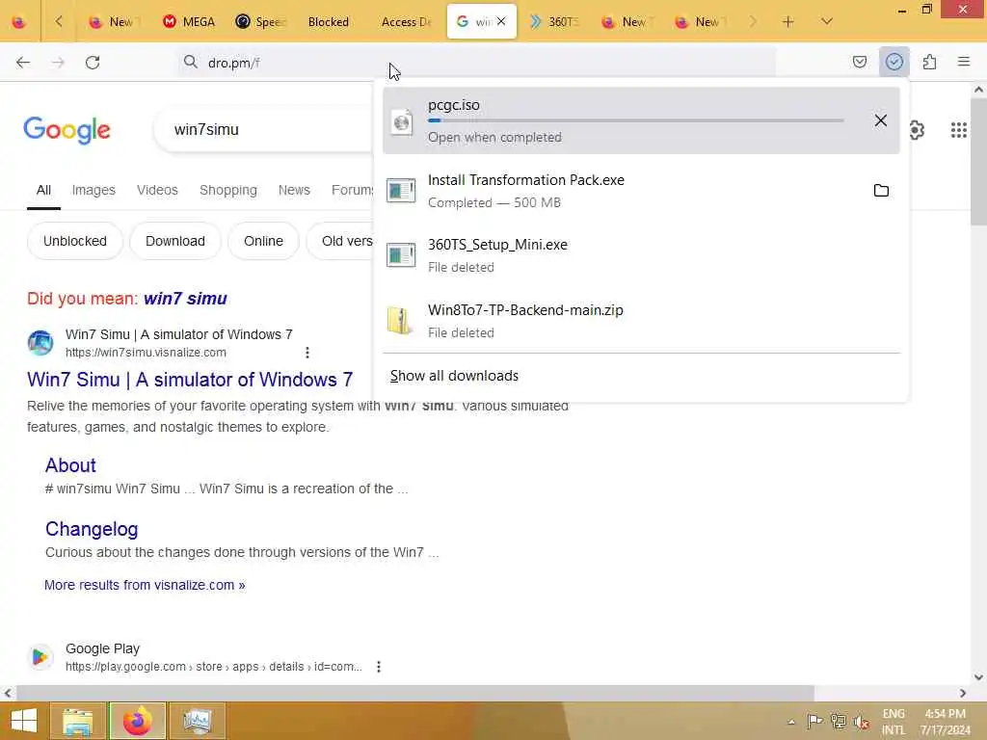Open the Firefox application menu
This screenshot has width=987, height=740.
tap(964, 62)
